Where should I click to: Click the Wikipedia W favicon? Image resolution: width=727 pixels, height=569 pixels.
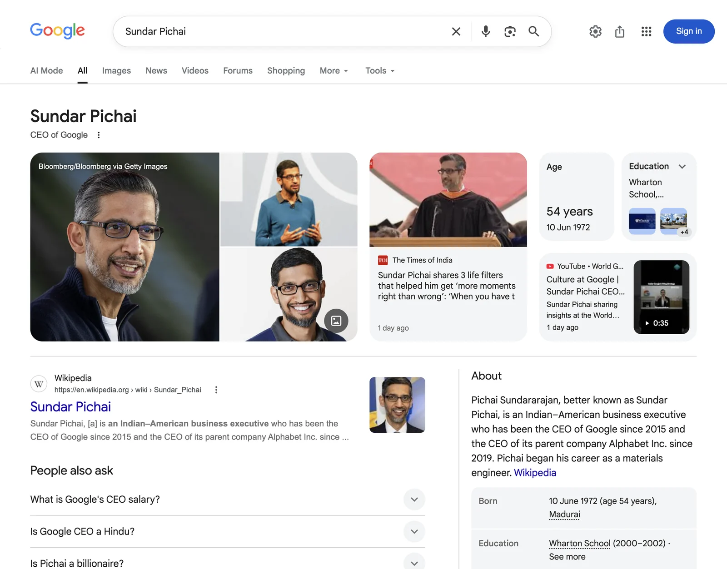[x=39, y=384]
